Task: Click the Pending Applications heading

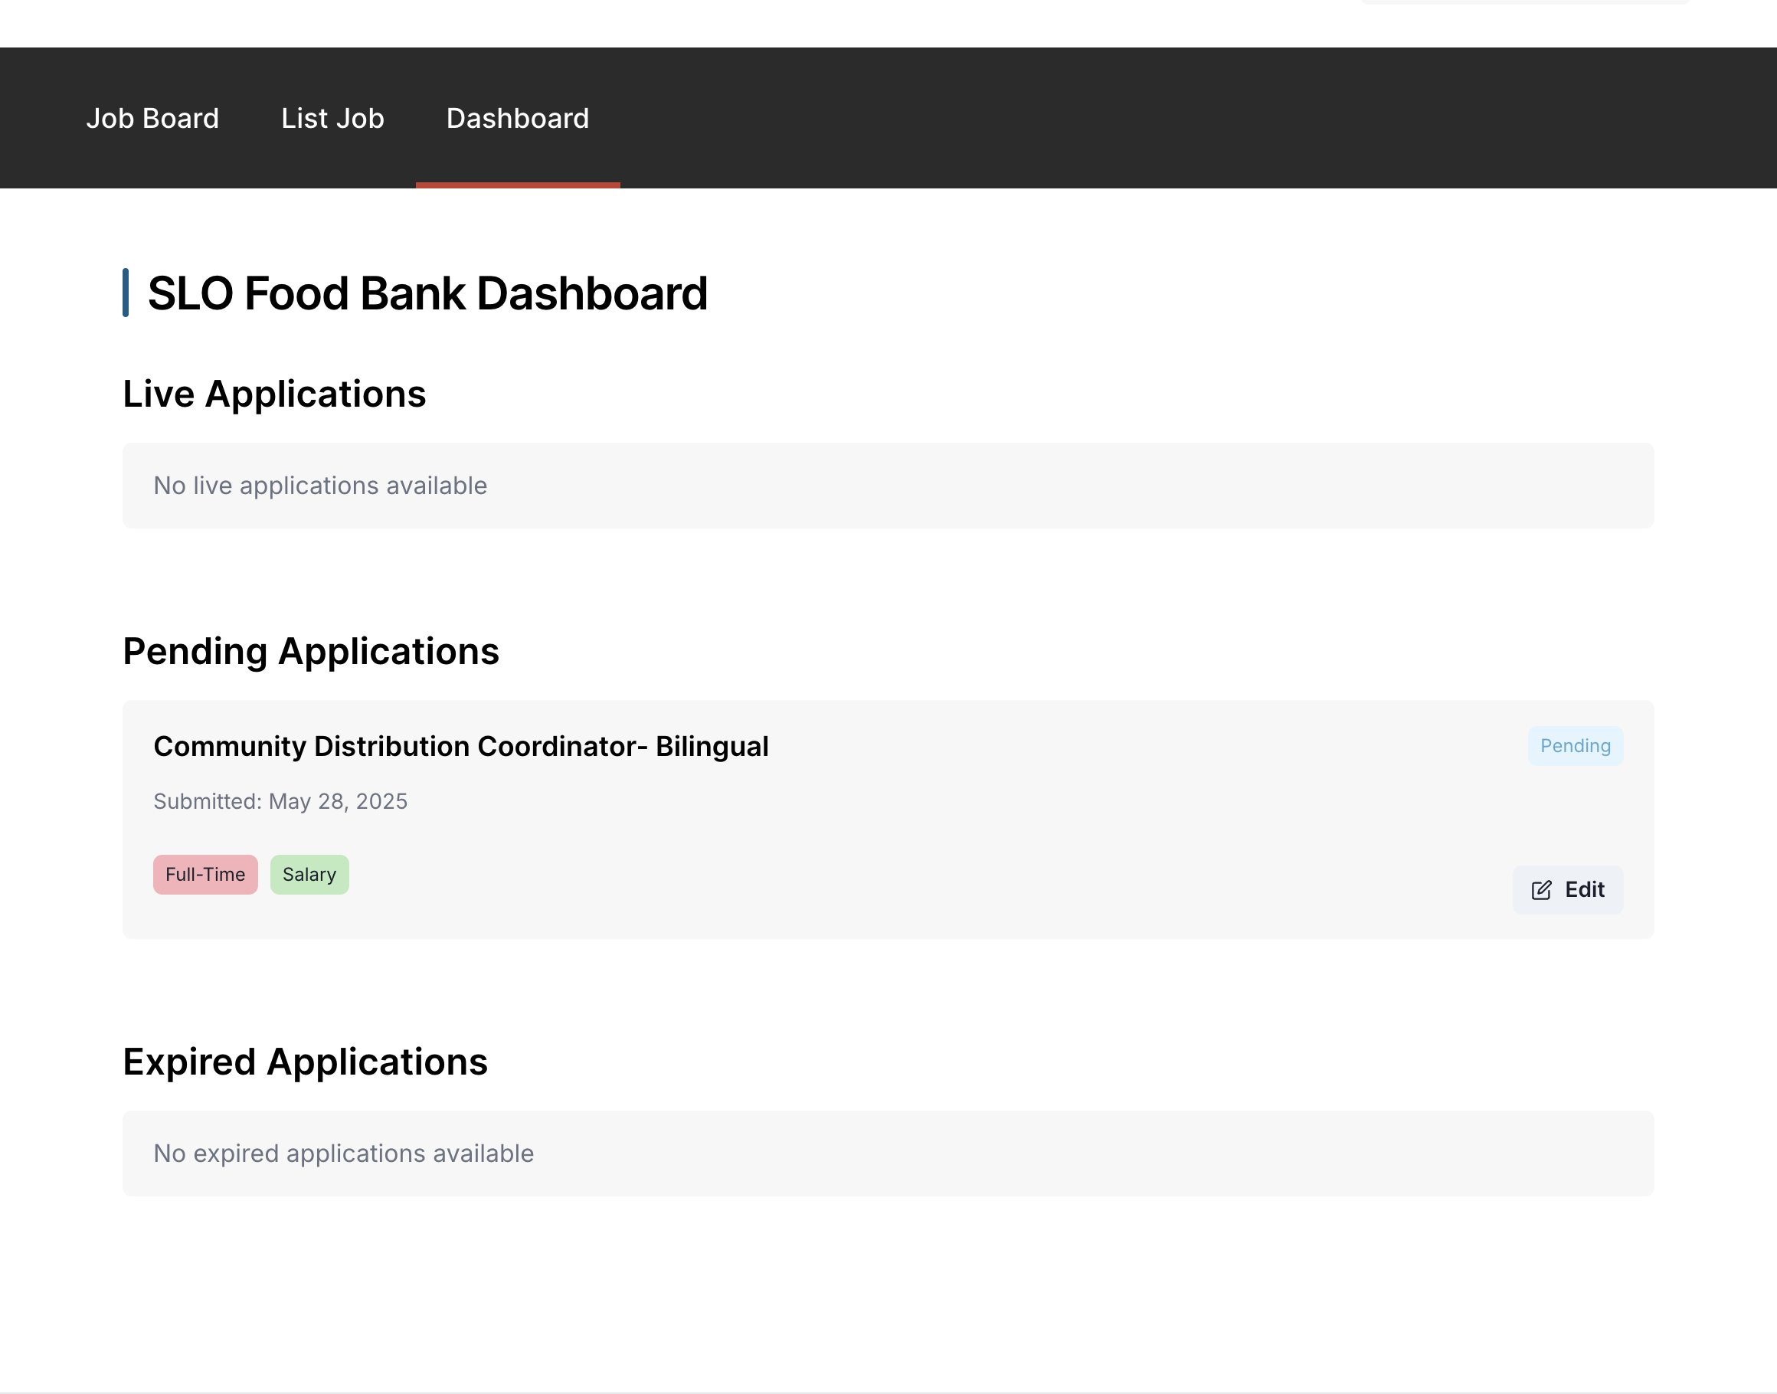Action: pos(311,651)
